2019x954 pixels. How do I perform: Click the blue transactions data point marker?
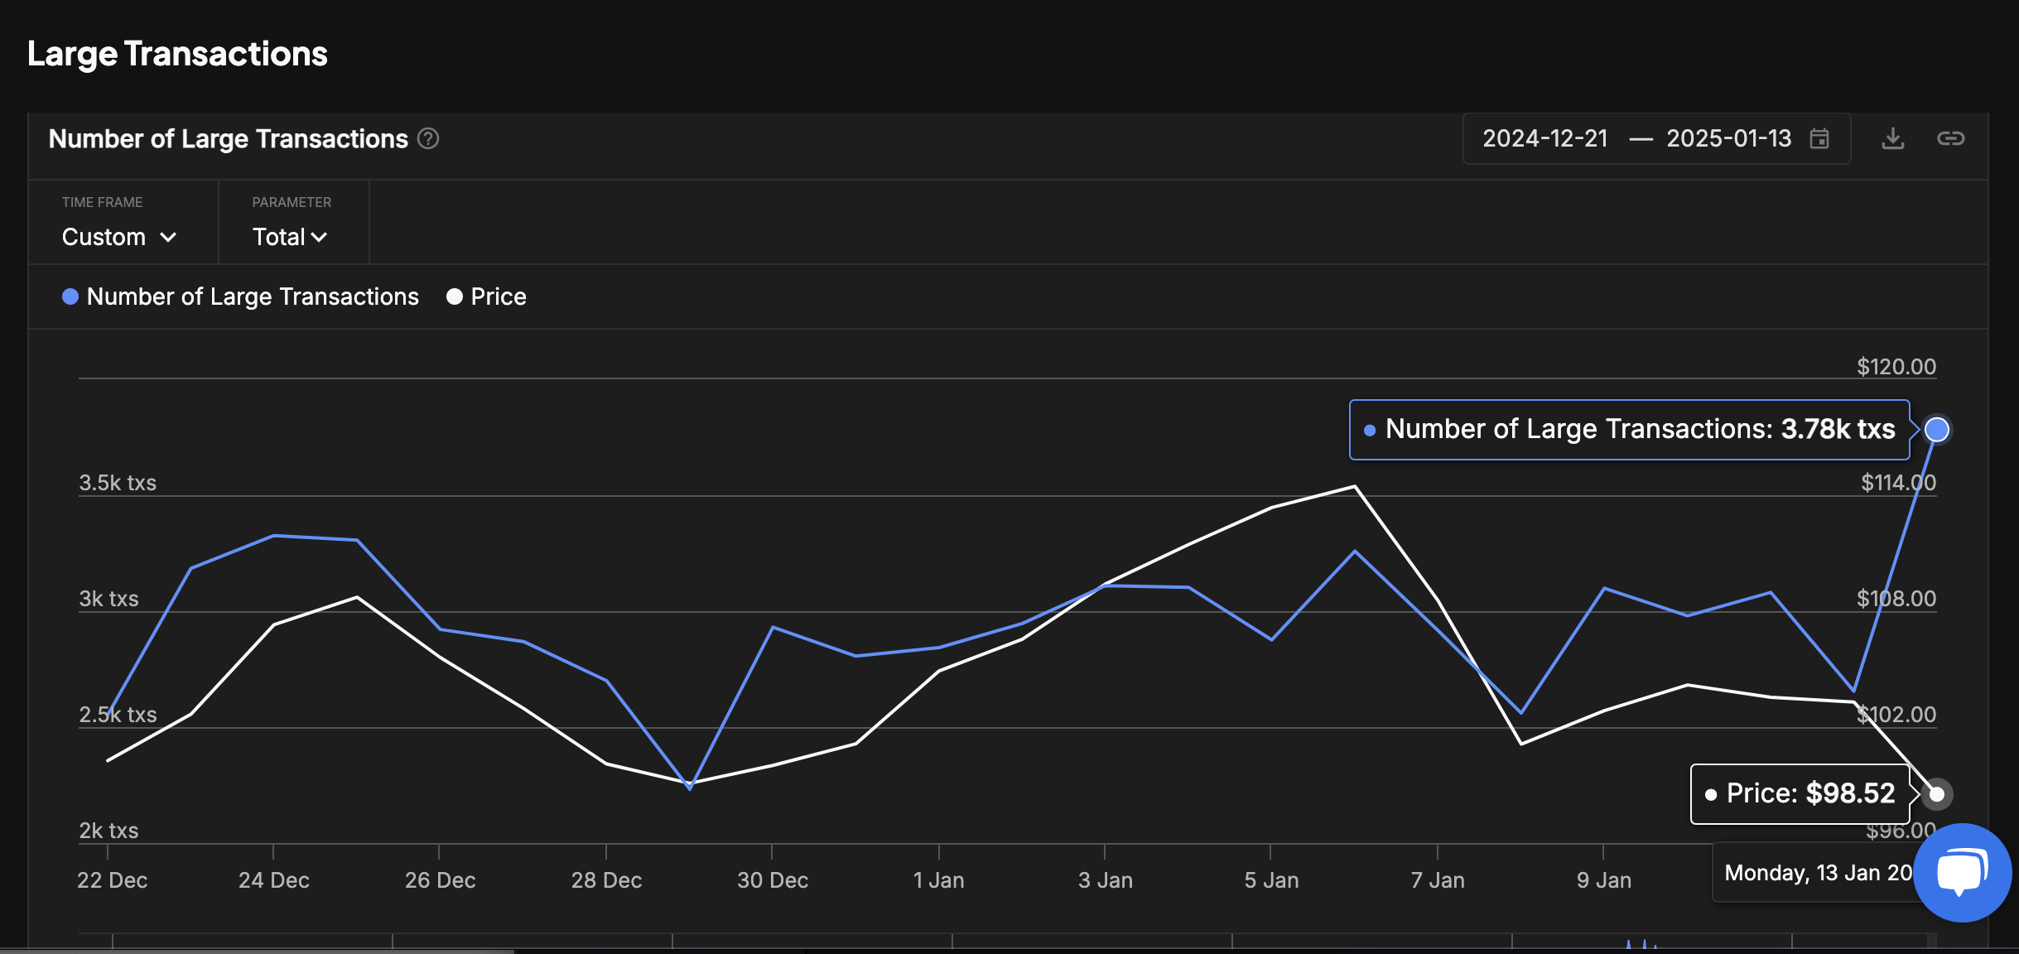(1936, 429)
